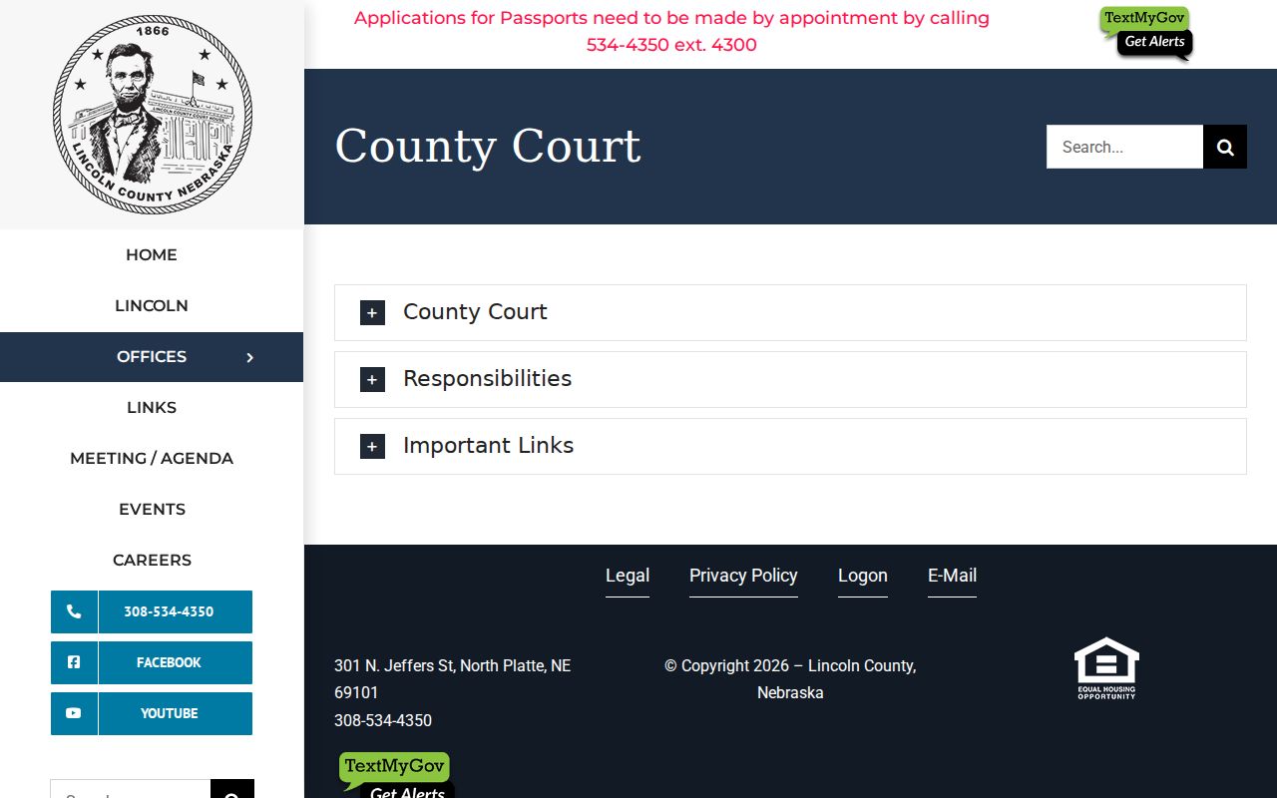
Task: Click the passport appointment notice text
Action: pos(671,31)
